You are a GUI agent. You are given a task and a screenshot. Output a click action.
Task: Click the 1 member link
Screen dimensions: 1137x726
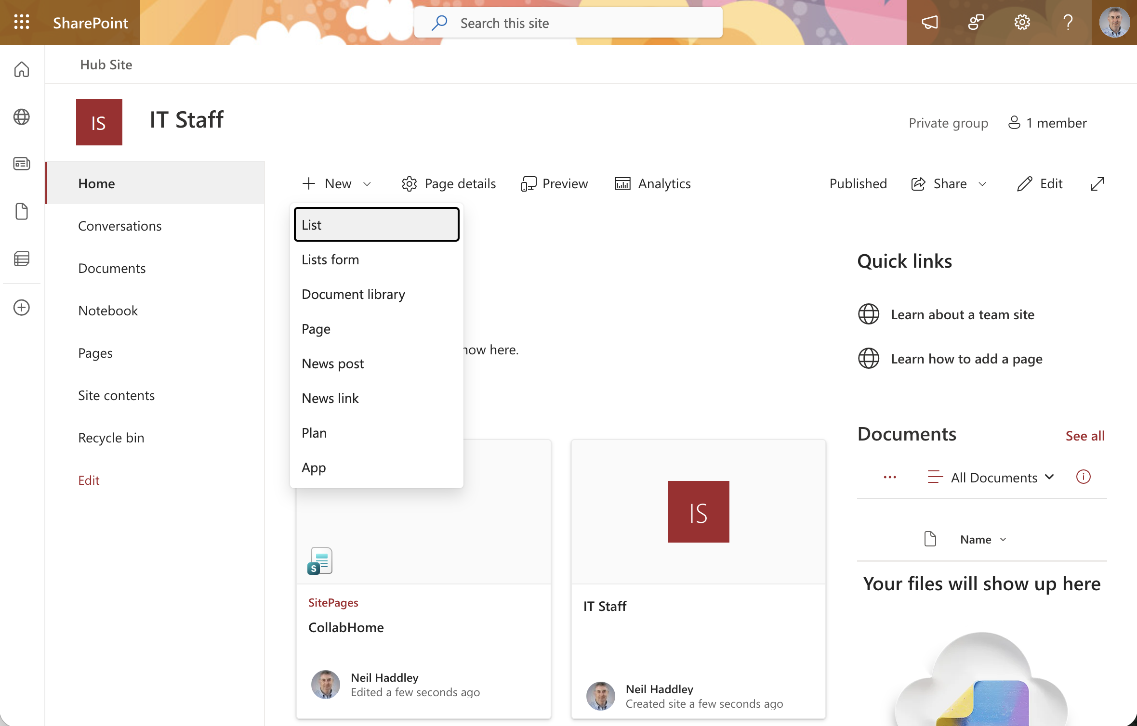(x=1047, y=123)
